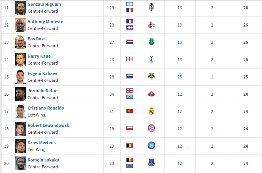The height and width of the screenshot is (173, 262).
Task: Open the Real Madrid club crest
Action: [x=151, y=111]
